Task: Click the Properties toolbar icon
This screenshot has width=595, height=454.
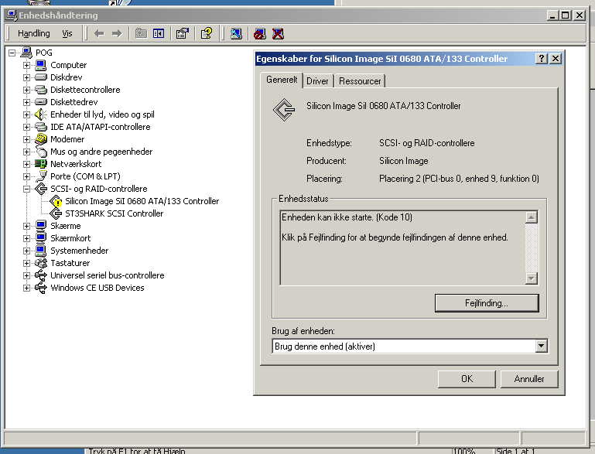Action: pyautogui.click(x=183, y=33)
